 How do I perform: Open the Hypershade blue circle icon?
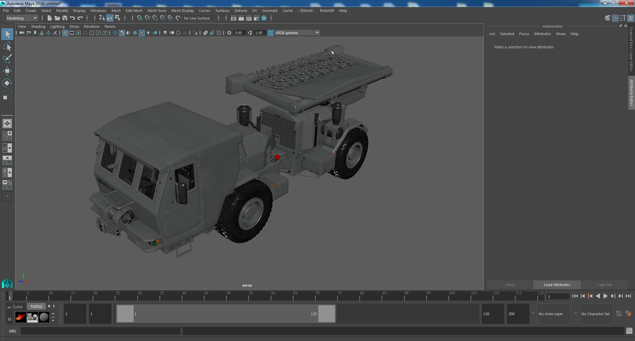[264, 18]
